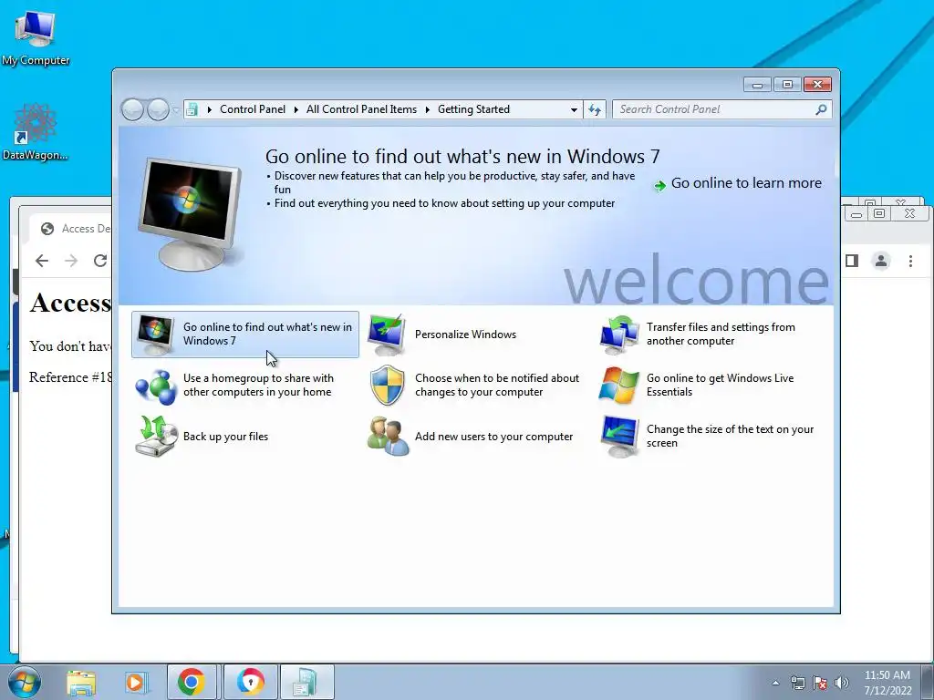Toggle Chrome side panel icon
Viewport: 934px width, 700px height.
[x=852, y=261]
